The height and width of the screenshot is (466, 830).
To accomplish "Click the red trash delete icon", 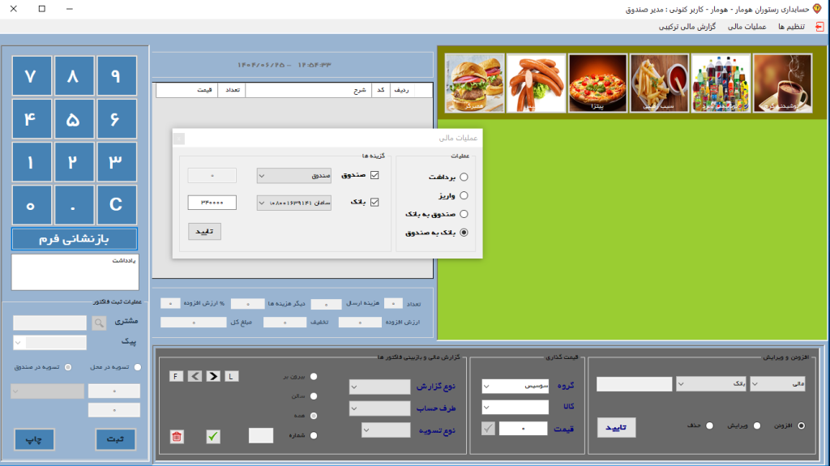I will 177,437.
